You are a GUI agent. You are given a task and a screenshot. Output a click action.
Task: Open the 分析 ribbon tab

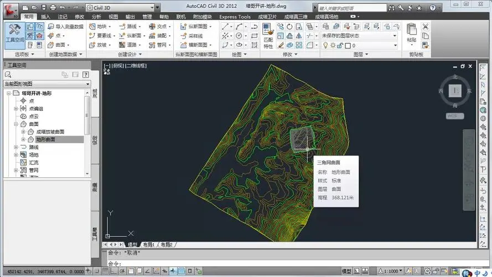tap(96, 17)
